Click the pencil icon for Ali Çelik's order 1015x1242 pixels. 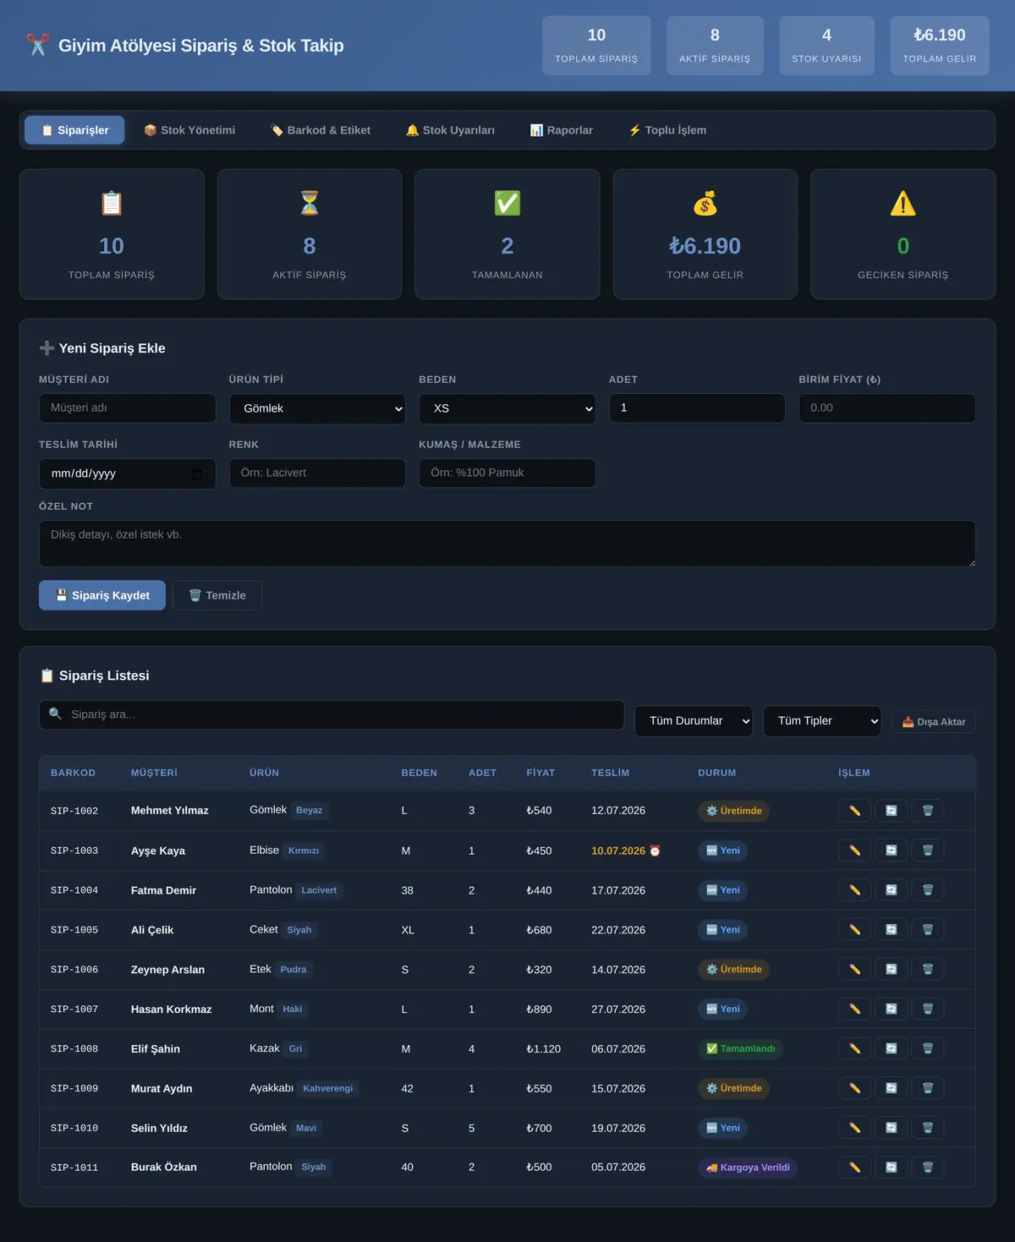click(854, 930)
